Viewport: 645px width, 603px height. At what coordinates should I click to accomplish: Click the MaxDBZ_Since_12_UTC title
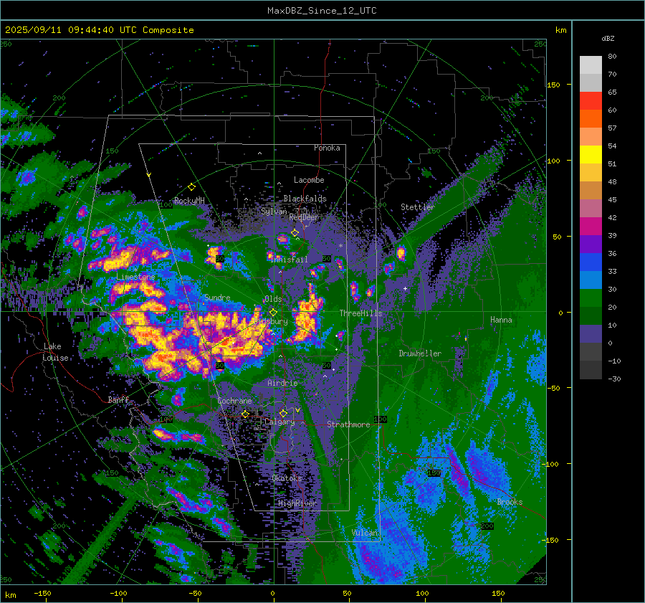(x=322, y=11)
